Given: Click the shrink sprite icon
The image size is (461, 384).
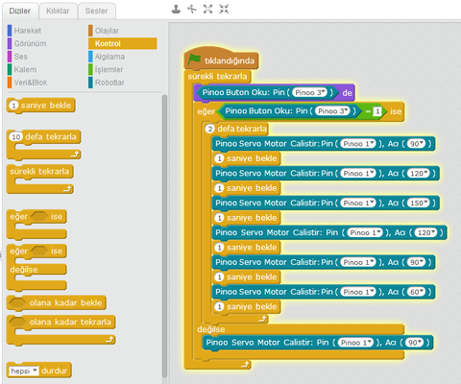Looking at the screenshot, I should click(224, 10).
